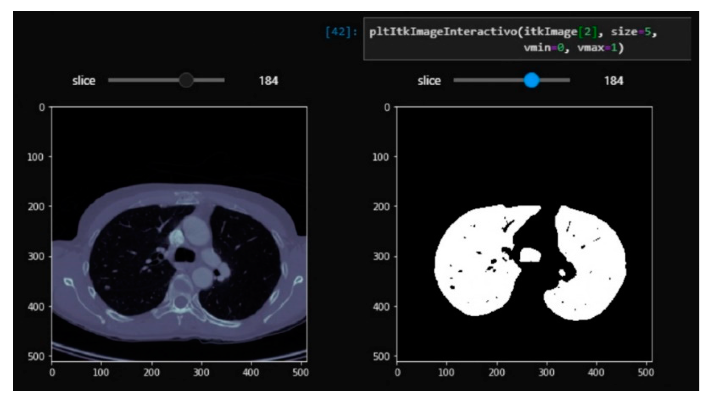The width and height of the screenshot is (711, 402).
Task: Click the left 'slice' slider label
Action: (x=84, y=81)
